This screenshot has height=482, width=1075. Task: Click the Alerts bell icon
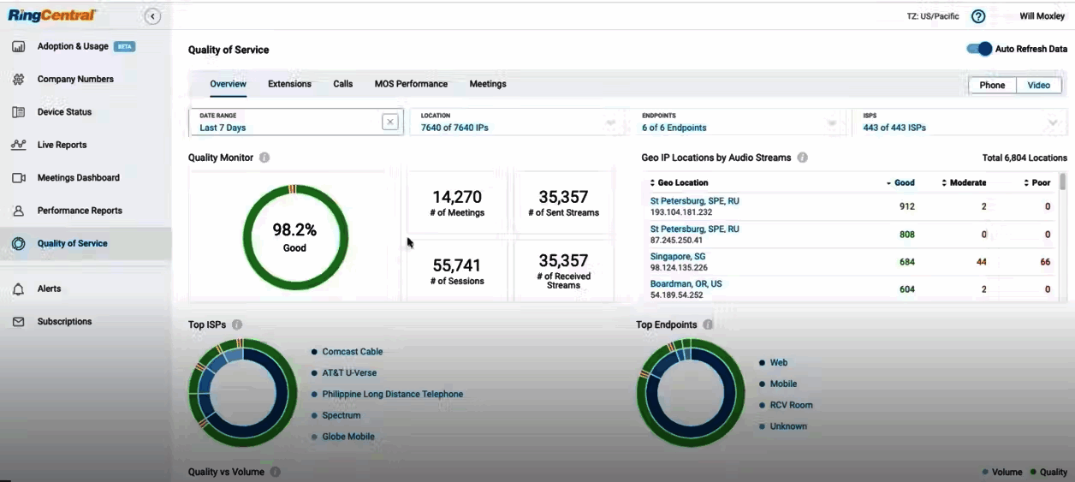[x=18, y=289]
